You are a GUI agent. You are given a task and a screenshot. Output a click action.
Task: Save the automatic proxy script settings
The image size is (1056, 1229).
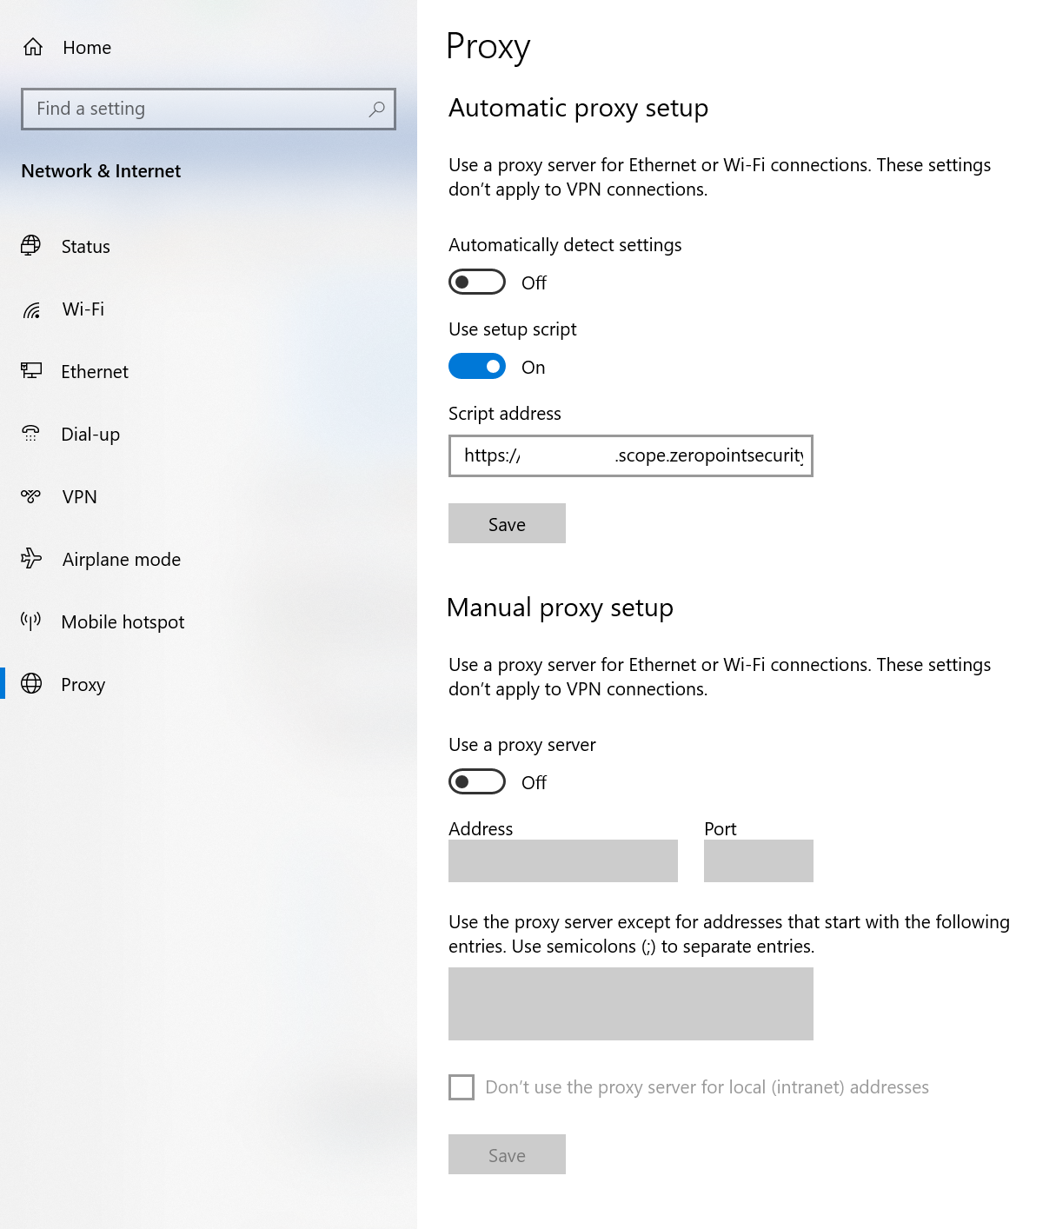[x=507, y=523]
